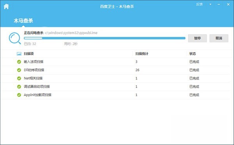234x145 pixels.
Task: Select the 木马查杀 tab
Action: coord(23,21)
